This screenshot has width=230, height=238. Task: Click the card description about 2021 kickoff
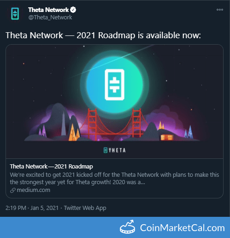click(114, 179)
